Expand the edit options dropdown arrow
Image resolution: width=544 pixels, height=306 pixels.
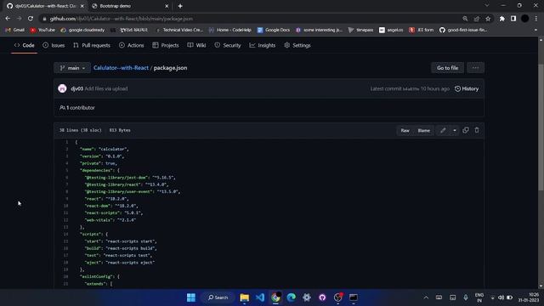(455, 130)
